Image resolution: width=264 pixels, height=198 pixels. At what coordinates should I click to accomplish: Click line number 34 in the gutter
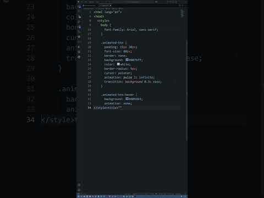(x=89, y=108)
